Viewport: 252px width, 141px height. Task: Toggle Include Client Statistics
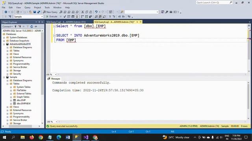click(91, 16)
